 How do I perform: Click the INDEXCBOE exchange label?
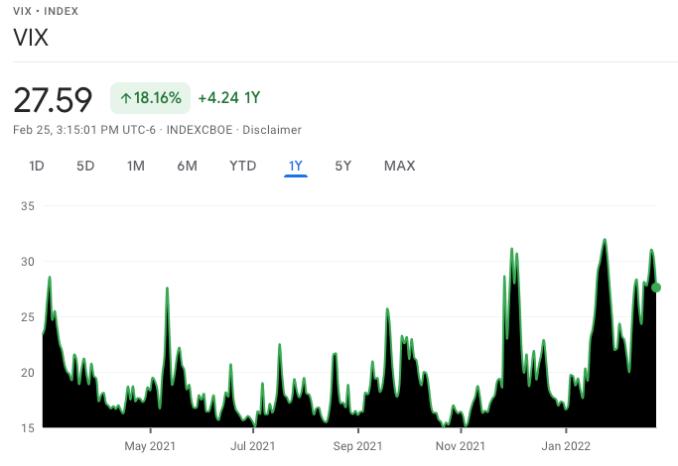(200, 130)
